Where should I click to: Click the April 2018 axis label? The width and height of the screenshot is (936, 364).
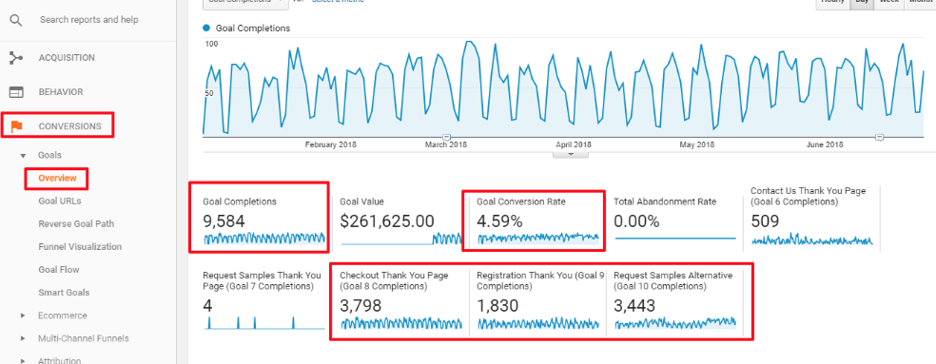(573, 144)
